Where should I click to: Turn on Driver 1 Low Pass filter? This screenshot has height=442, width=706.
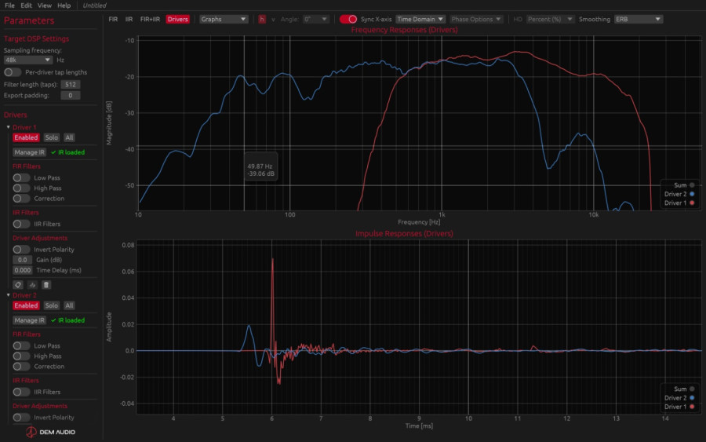click(21, 178)
